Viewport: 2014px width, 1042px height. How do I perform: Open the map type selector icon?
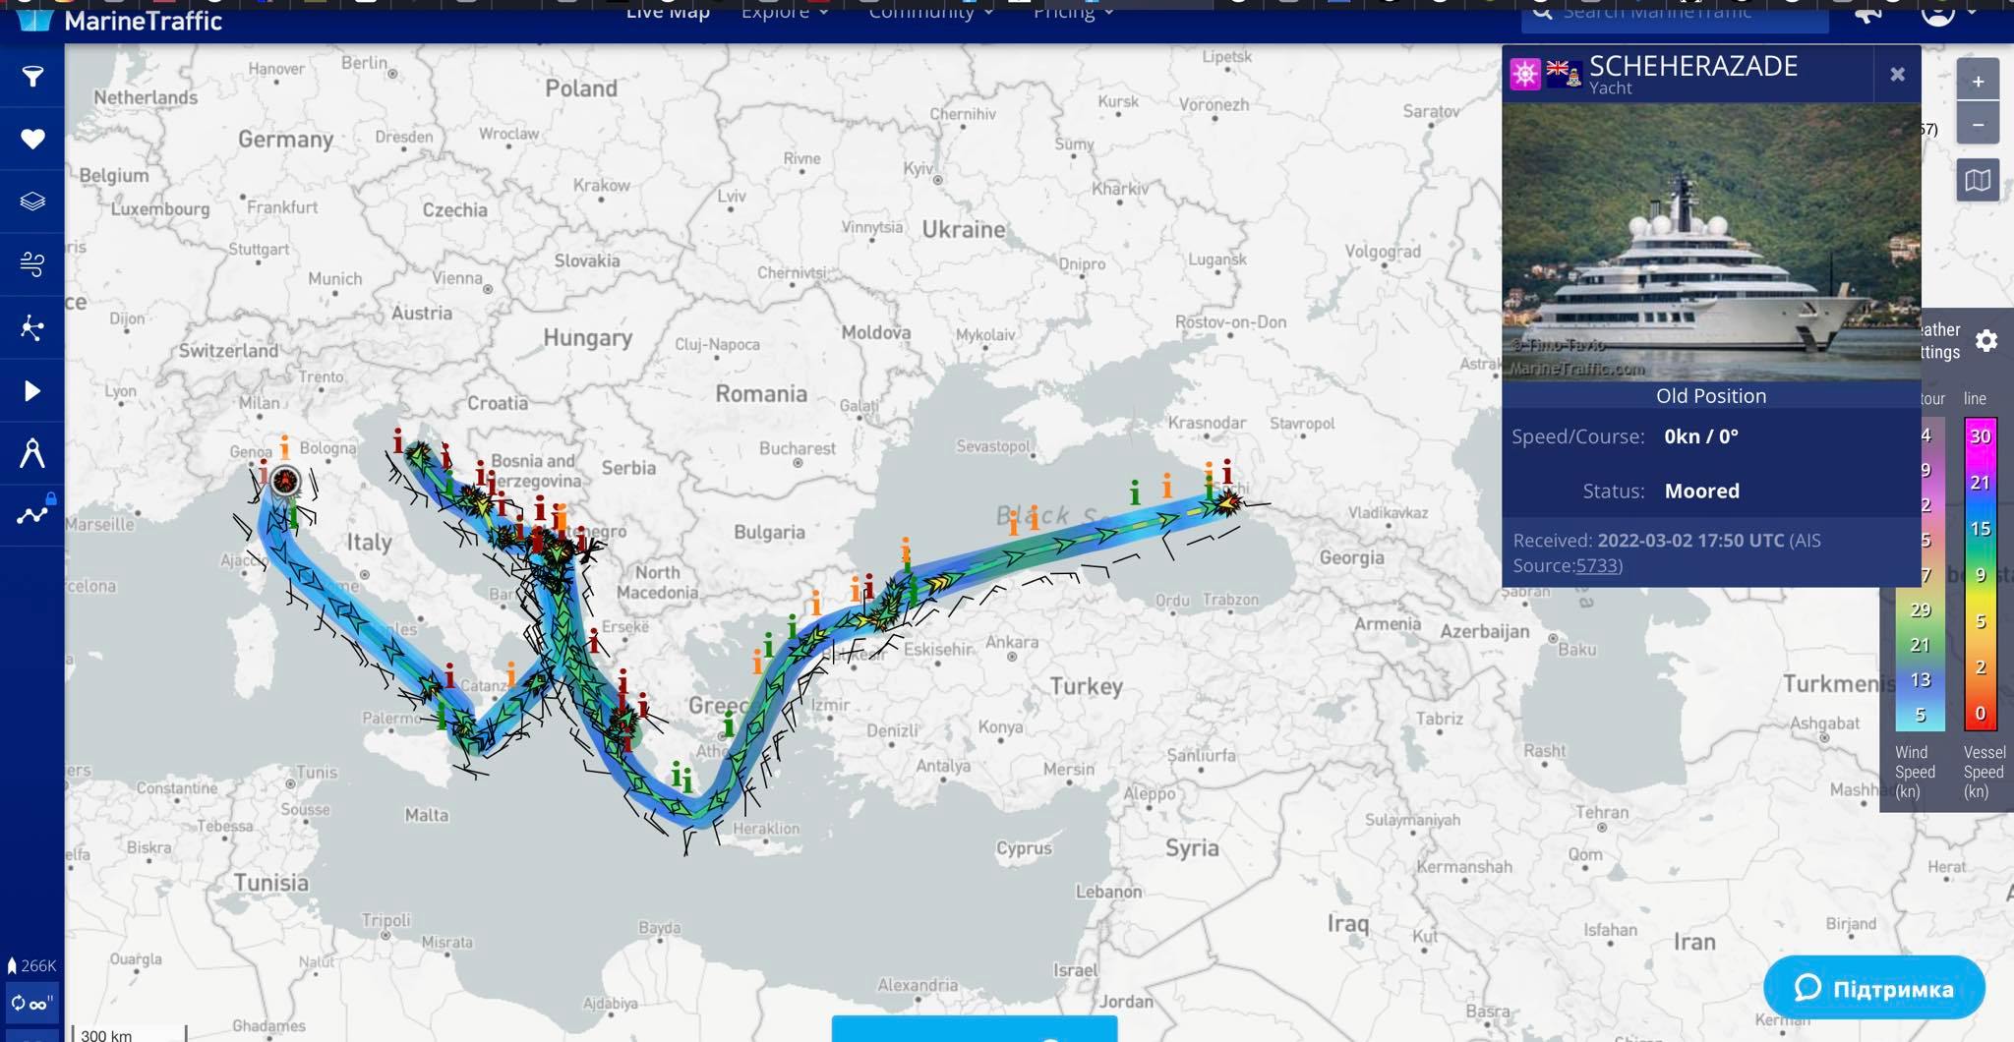pyautogui.click(x=1978, y=181)
